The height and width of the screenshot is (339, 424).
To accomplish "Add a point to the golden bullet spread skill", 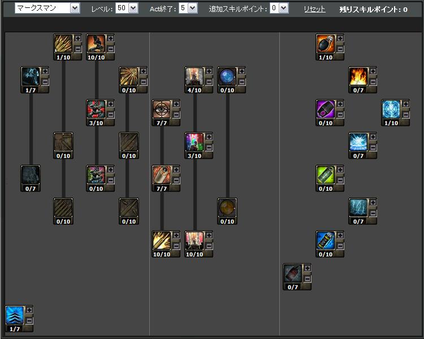I will pyautogui.click(x=78, y=38).
